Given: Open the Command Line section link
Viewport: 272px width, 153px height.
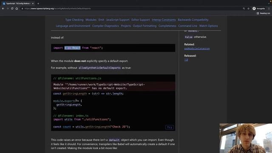Looking at the screenshot, I should [188, 26].
